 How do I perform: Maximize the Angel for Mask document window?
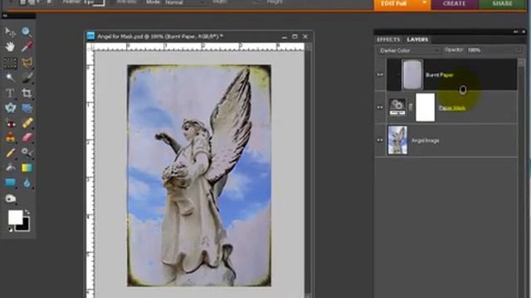pos(295,36)
